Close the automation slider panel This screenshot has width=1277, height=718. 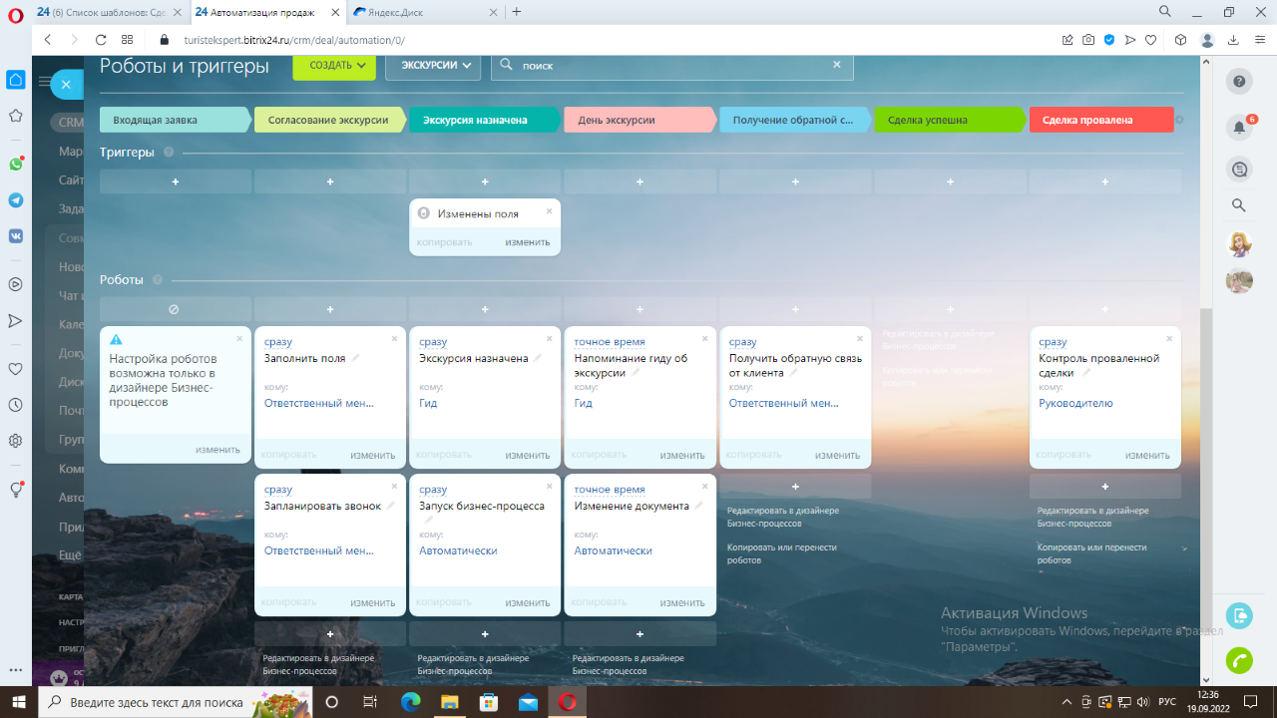tap(66, 85)
